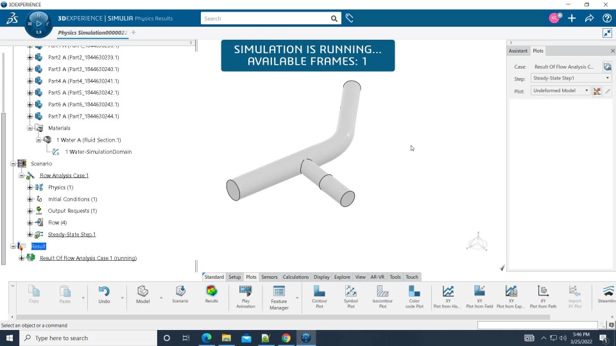Select Steady-State Step.1 in the tree

coord(71,235)
